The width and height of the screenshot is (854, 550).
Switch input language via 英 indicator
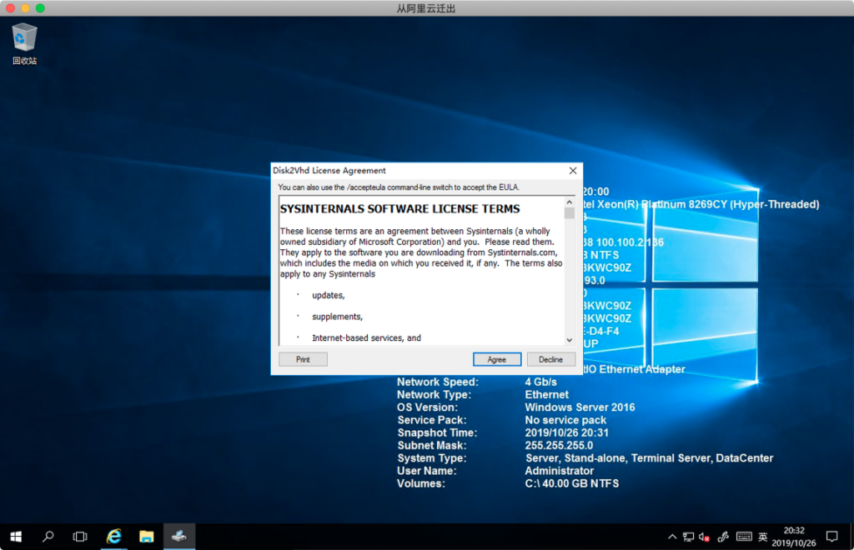tap(763, 536)
